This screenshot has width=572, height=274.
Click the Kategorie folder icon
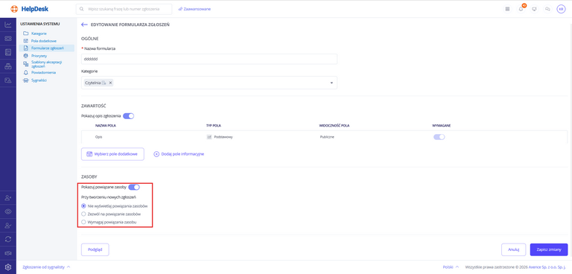25,34
